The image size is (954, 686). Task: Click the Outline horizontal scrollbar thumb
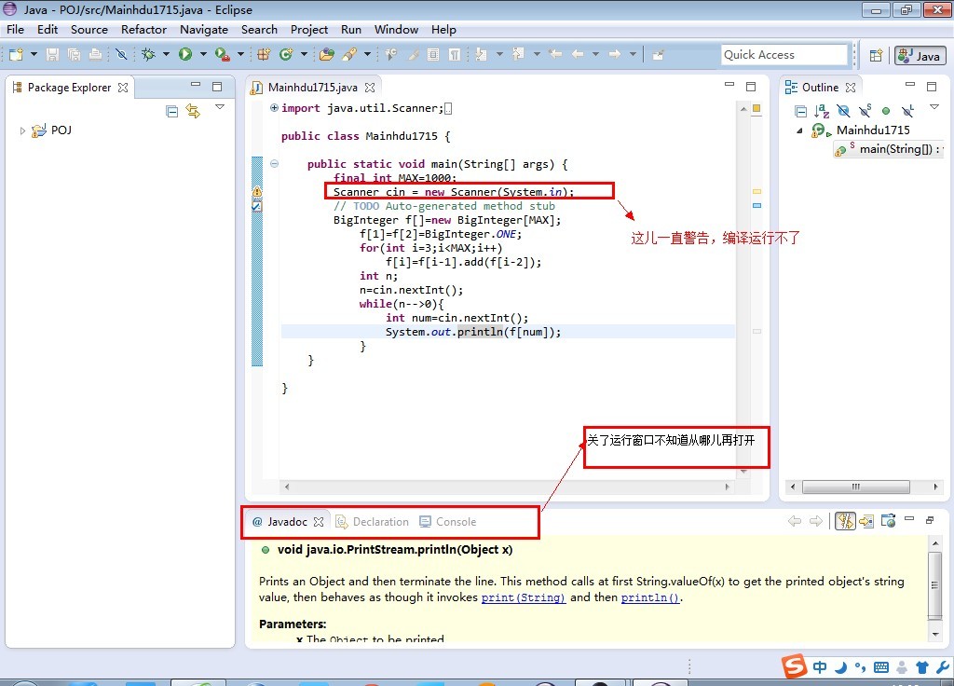856,487
